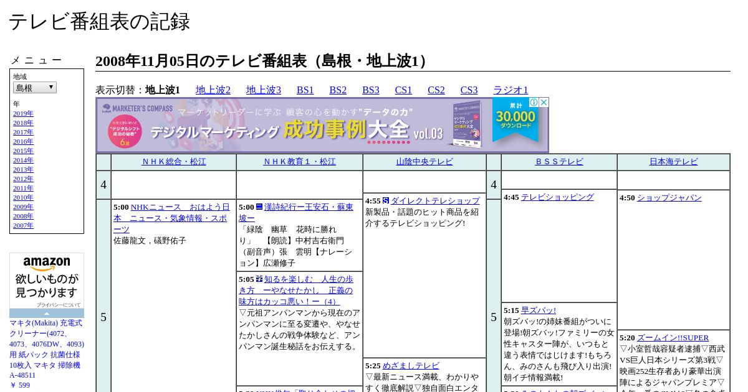Click data broadcast icon beside 漢詩紀行
Image resolution: width=748 pixels, height=392 pixels.
click(x=259, y=207)
